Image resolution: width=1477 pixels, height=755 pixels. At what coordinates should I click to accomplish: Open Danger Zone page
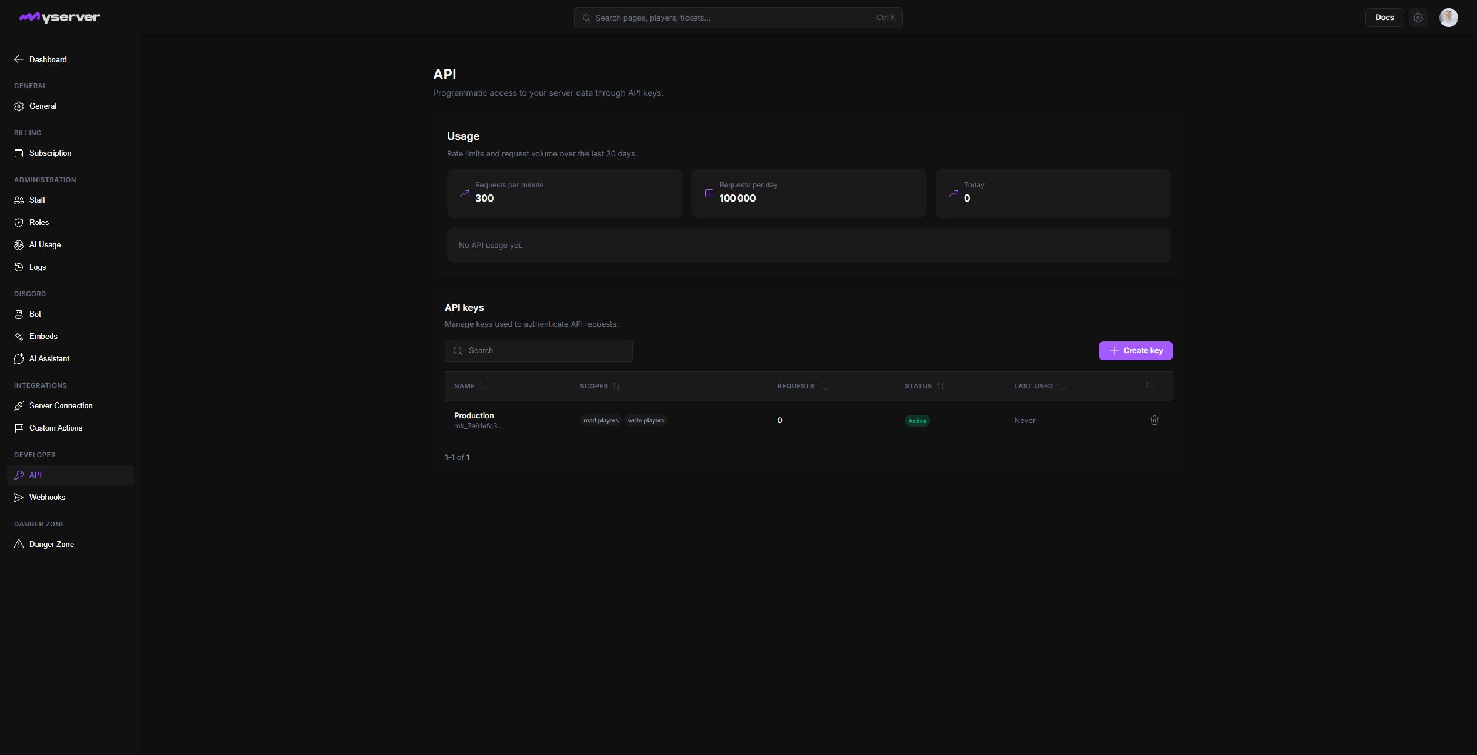coord(71,545)
